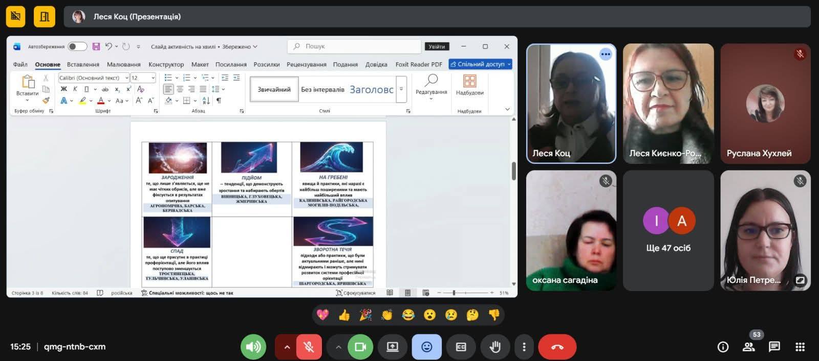Show the participants list
This screenshot has height=361, width=819.
click(x=748, y=347)
